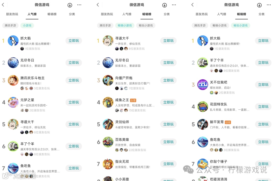The width and height of the screenshot is (276, 181).
Task: Tap the 元梦之星 game icon
Action: [13, 102]
